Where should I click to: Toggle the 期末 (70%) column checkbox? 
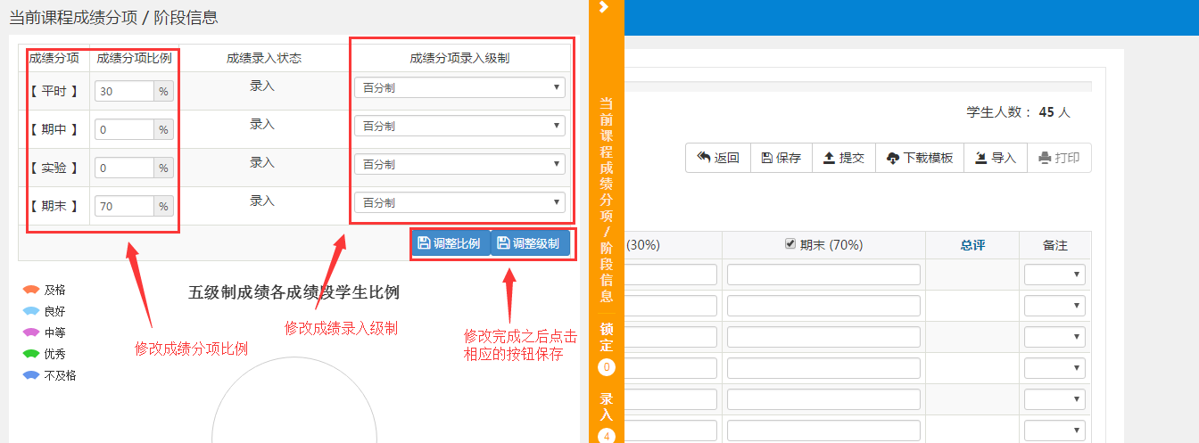pyautogui.click(x=790, y=245)
